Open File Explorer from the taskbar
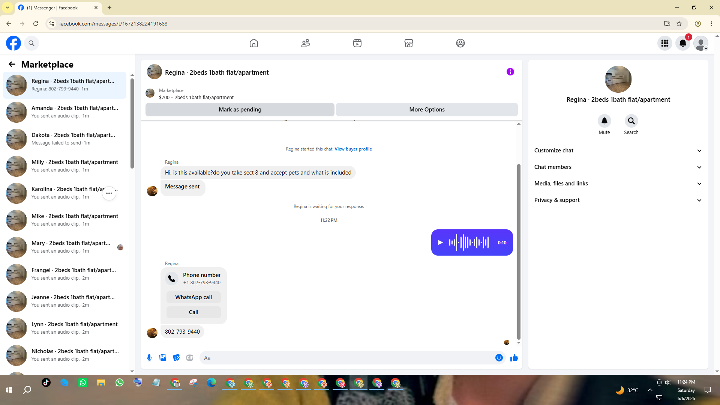The height and width of the screenshot is (405, 720). [101, 382]
